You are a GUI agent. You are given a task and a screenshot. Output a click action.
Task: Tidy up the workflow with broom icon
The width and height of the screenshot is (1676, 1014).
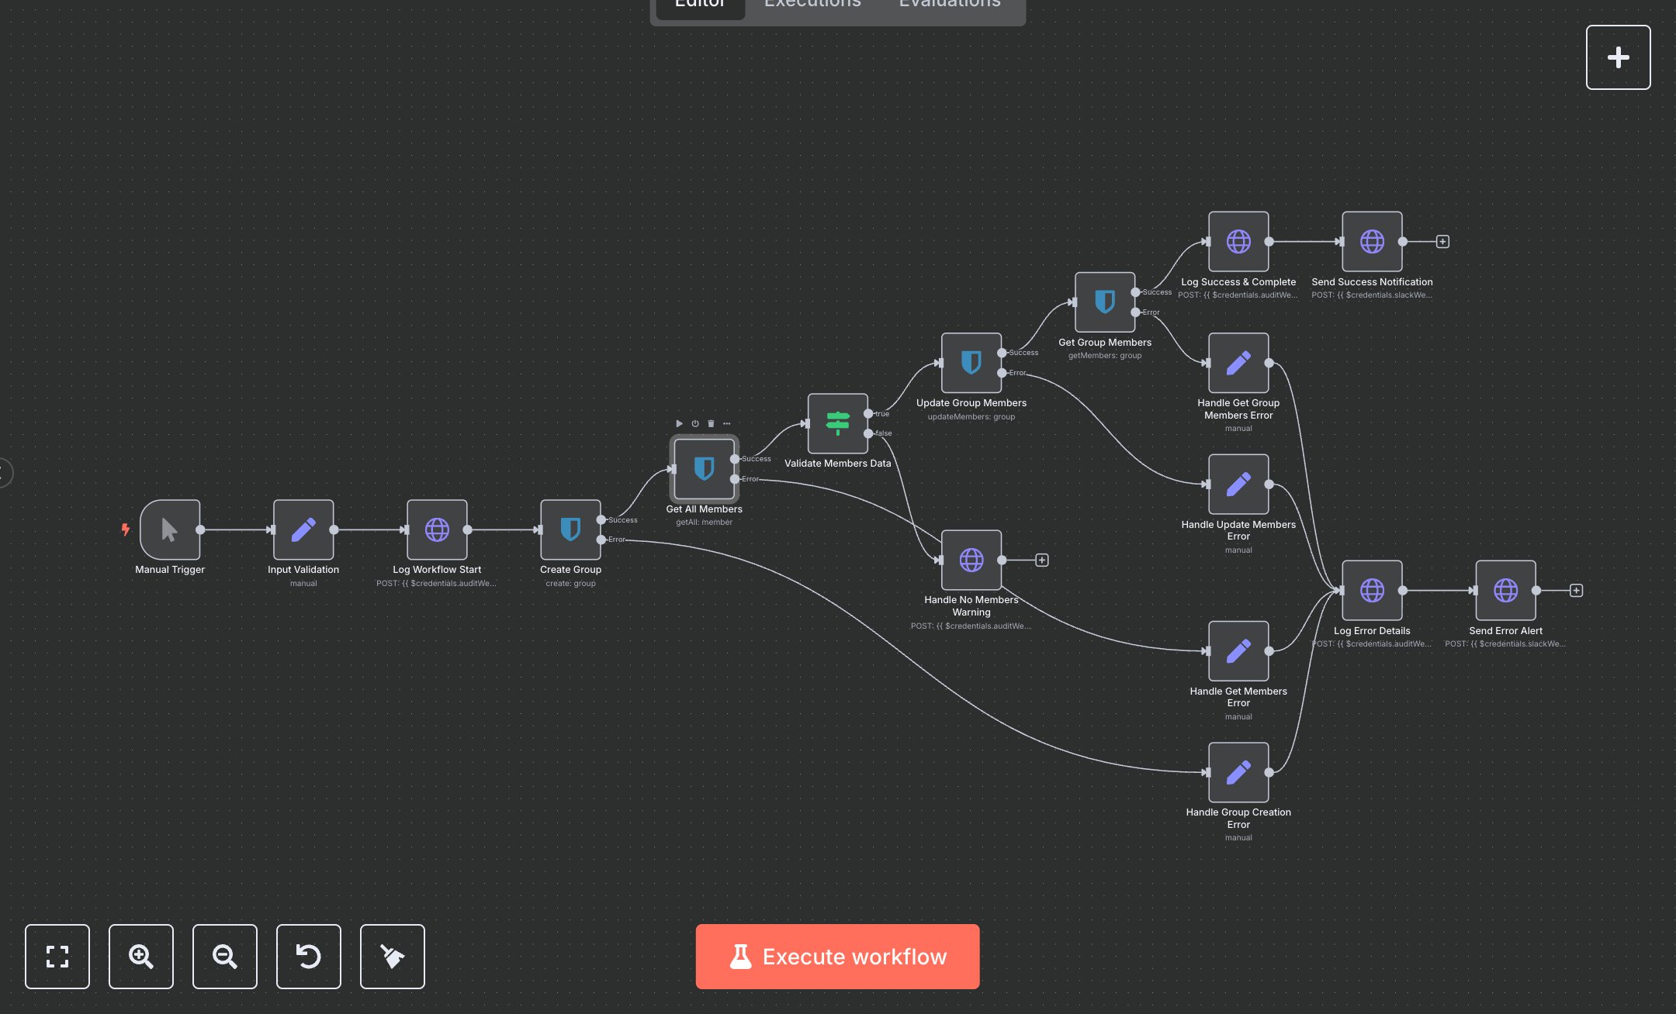[393, 956]
